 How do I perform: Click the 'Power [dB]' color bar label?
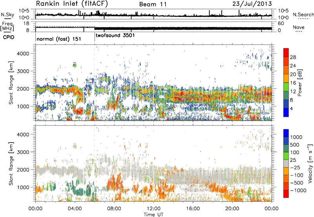pos(299,83)
